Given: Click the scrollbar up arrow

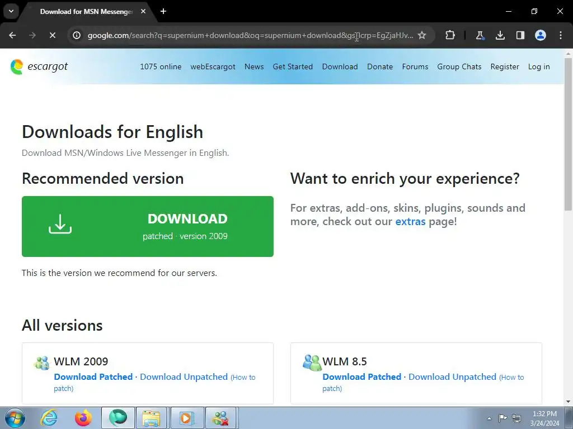Looking at the screenshot, I should tap(569, 54).
